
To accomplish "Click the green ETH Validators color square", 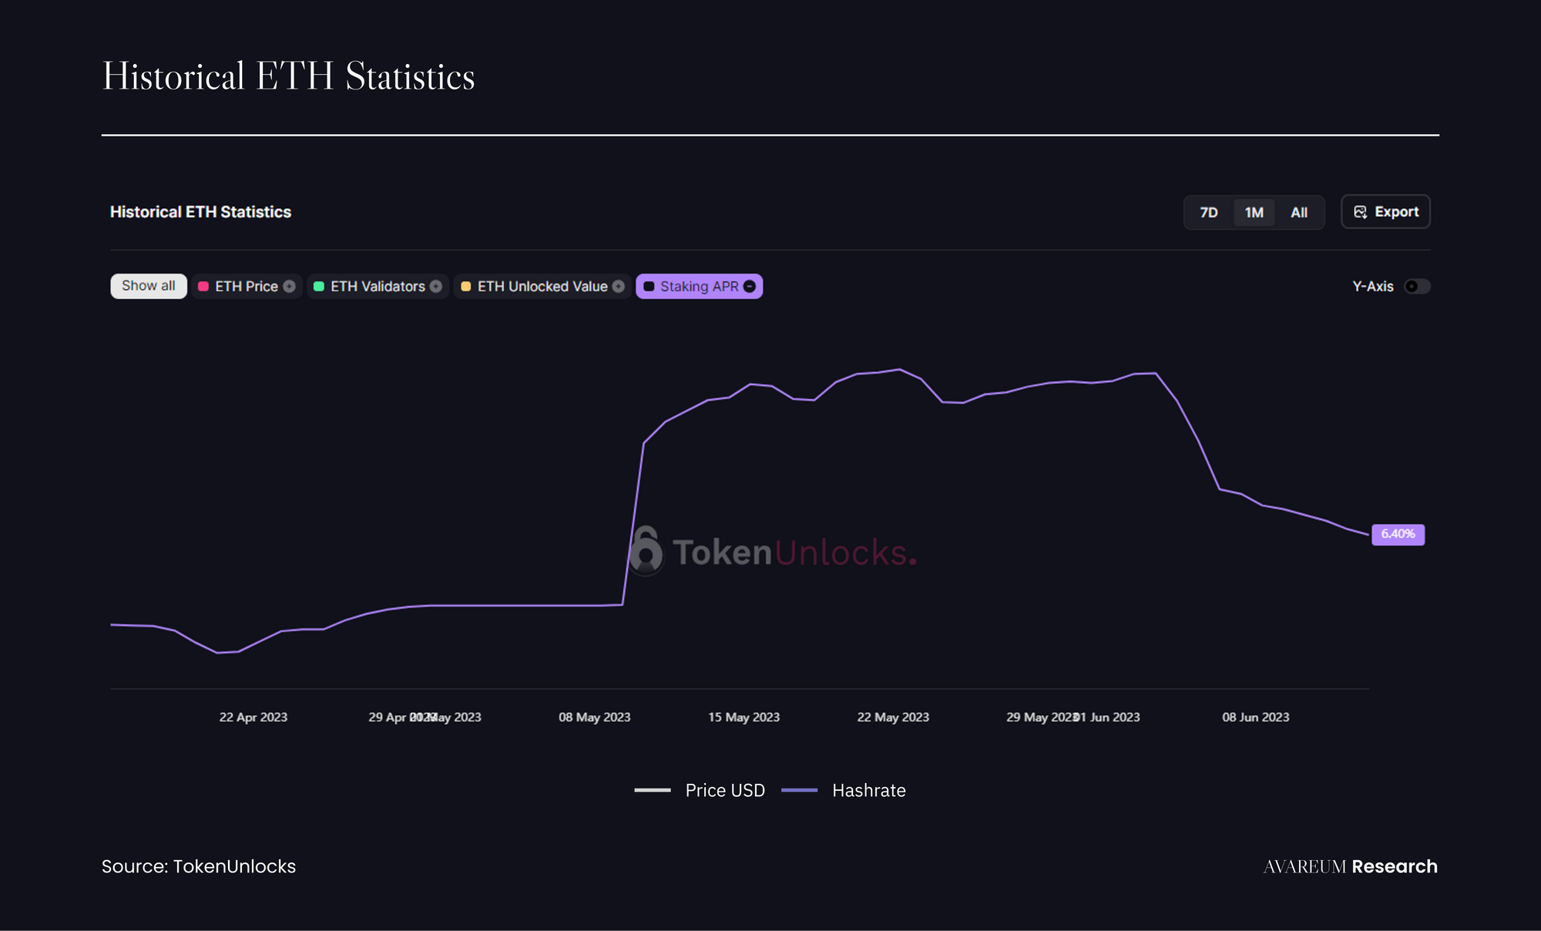I will pyautogui.click(x=319, y=287).
